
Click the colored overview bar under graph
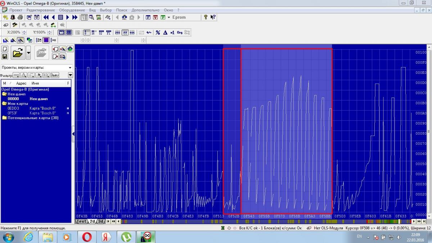tap(252, 221)
